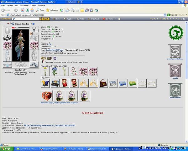Open the events.combats.ru banner
188x151 pixels.
tap(175, 52)
